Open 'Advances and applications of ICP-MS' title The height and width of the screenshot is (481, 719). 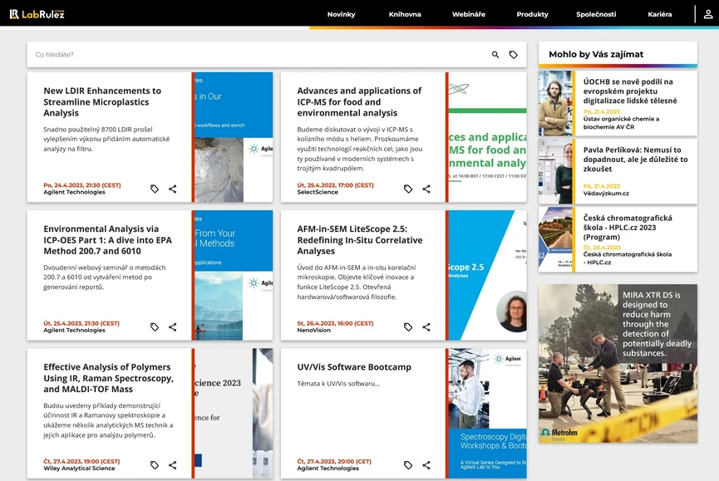point(359,101)
